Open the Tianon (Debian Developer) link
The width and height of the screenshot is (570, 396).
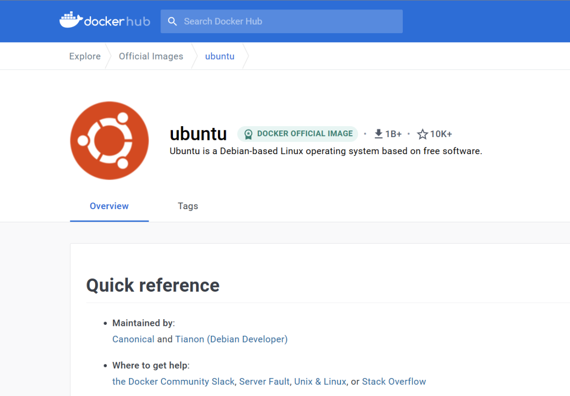click(231, 339)
